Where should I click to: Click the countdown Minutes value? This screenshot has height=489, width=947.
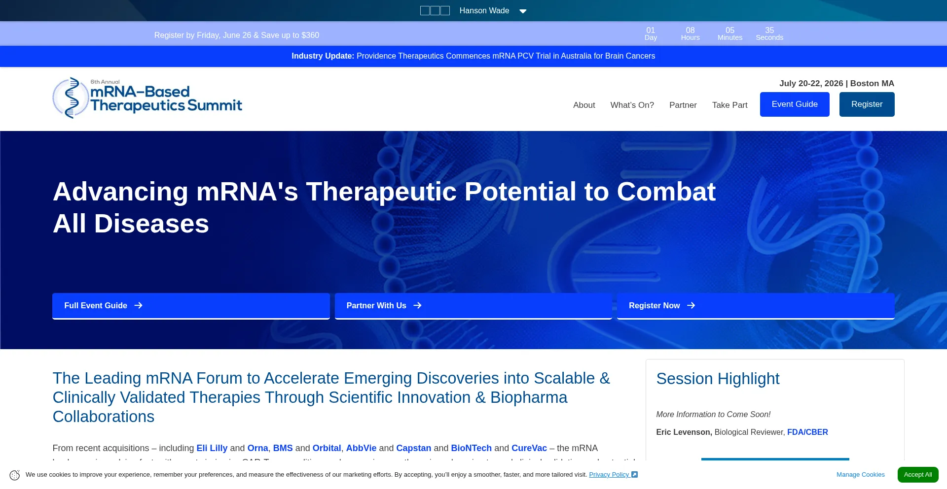coord(730,31)
